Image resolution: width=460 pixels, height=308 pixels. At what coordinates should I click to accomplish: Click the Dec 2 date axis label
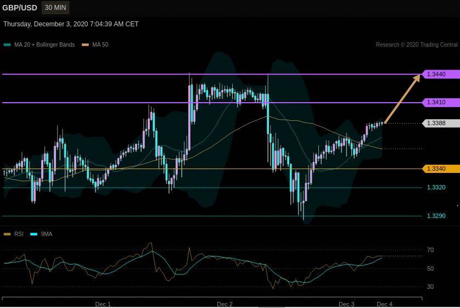[x=225, y=304]
